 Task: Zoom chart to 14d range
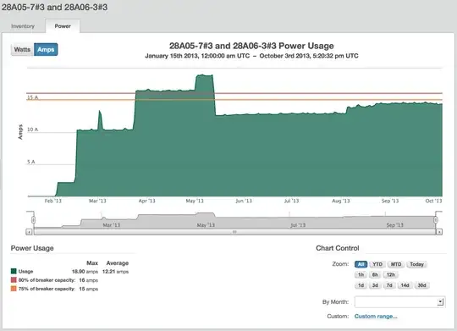[x=405, y=285]
